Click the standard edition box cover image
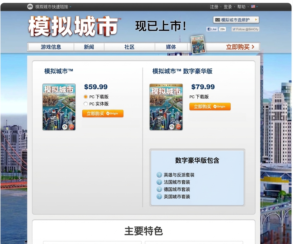This screenshot has height=244, width=293. click(x=59, y=107)
